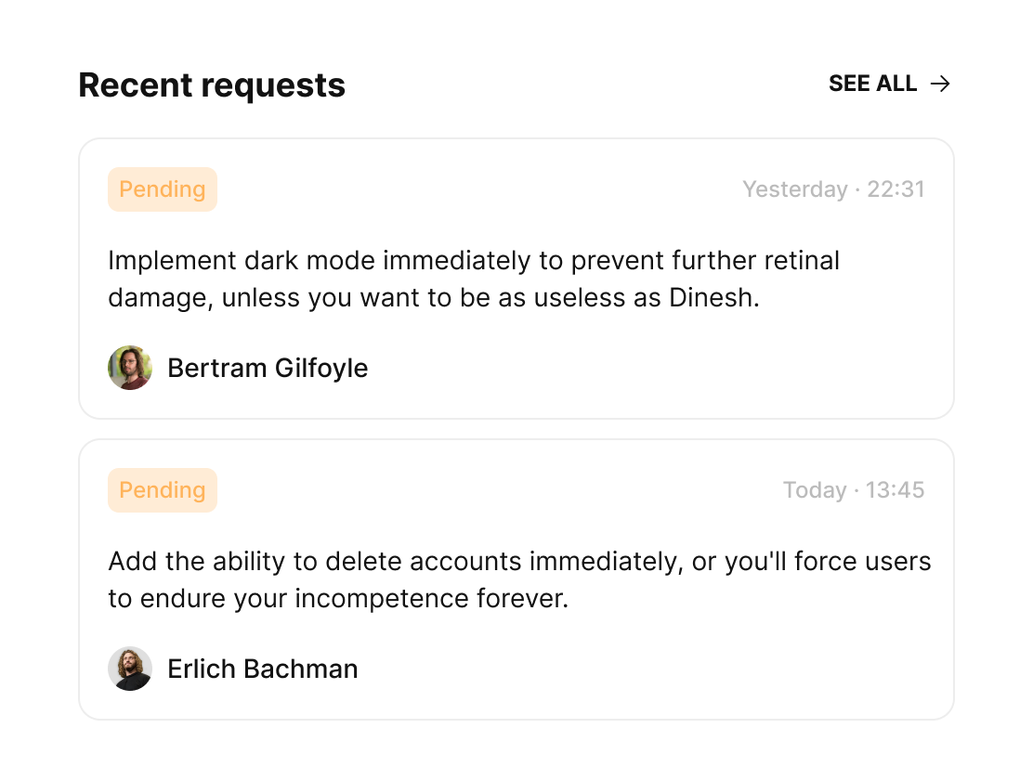1033x780 pixels.
Task: Click the "Recent requests" heading
Action: point(212,85)
